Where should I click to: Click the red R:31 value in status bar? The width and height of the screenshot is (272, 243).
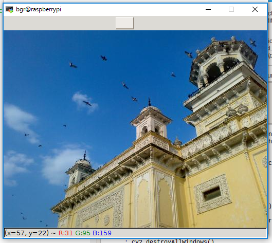click(x=66, y=233)
